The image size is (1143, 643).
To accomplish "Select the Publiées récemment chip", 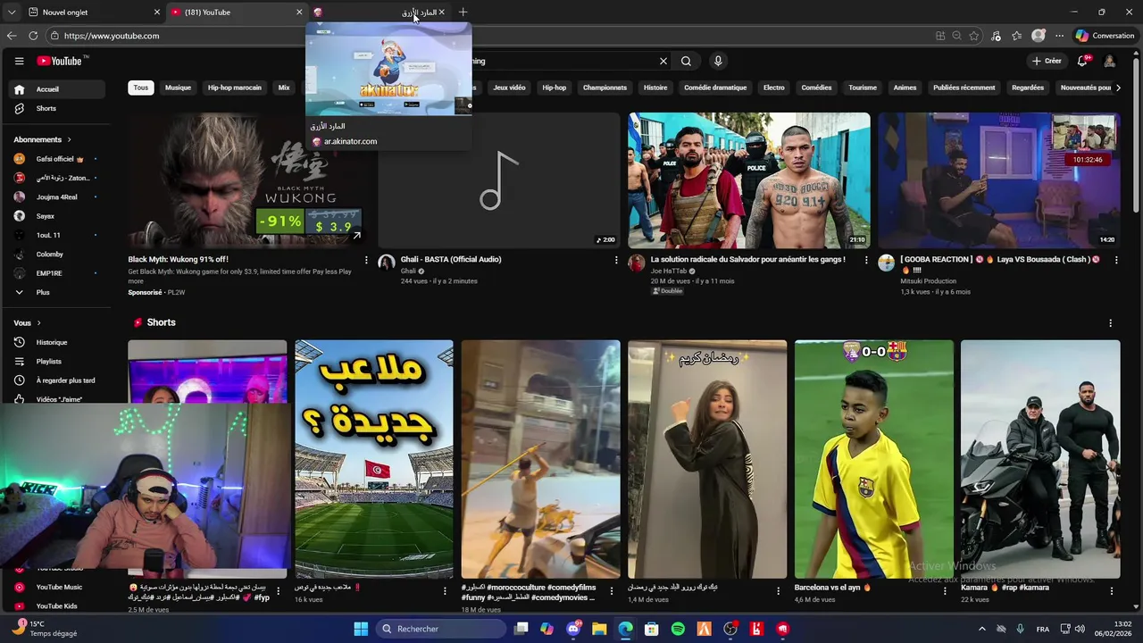I will [964, 88].
